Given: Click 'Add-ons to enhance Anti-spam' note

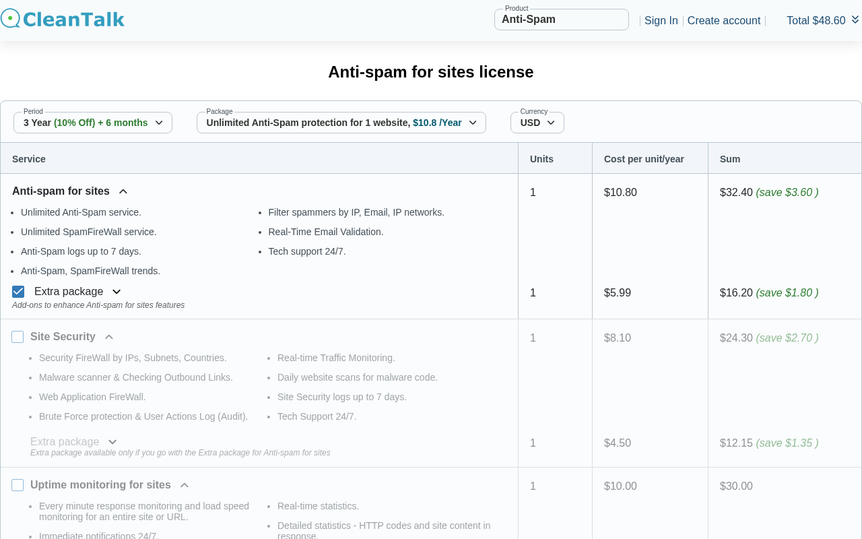Looking at the screenshot, I should (98, 305).
